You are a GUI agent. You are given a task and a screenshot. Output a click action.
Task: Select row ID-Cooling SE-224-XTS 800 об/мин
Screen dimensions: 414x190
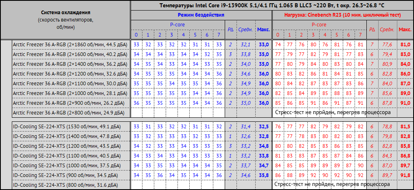213,185
